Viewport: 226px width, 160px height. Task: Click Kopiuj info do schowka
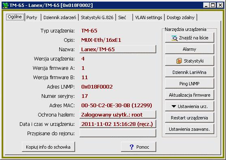pyautogui.click(x=48, y=147)
